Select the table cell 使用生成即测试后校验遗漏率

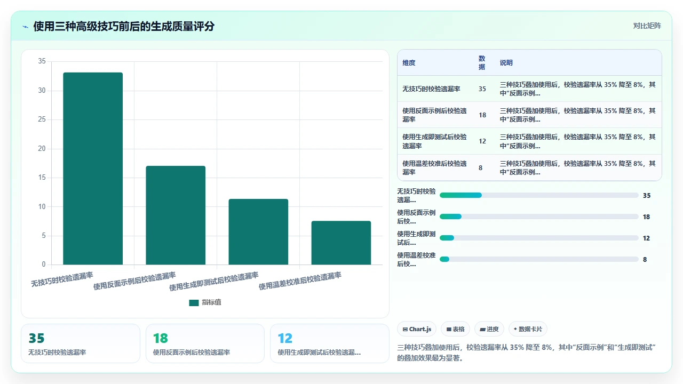(x=435, y=141)
